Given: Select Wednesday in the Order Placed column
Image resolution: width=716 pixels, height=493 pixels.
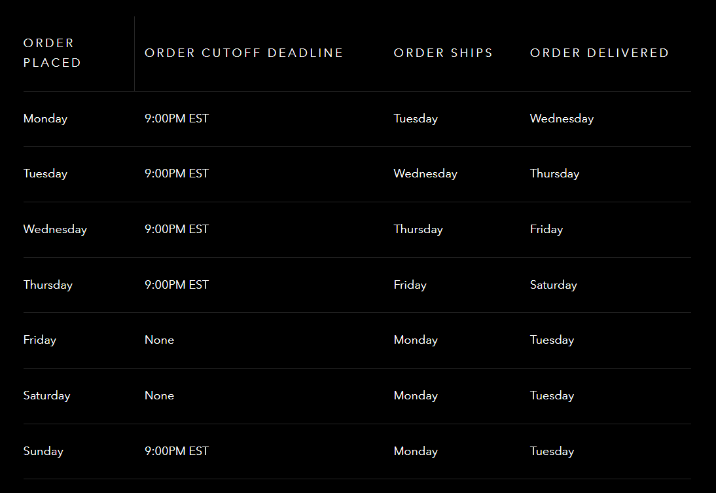Looking at the screenshot, I should [55, 229].
